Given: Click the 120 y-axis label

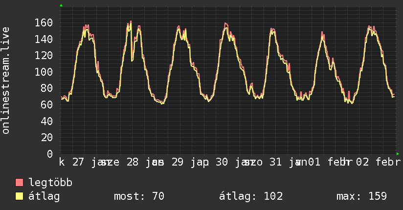Looking at the screenshot, I should point(44,56).
